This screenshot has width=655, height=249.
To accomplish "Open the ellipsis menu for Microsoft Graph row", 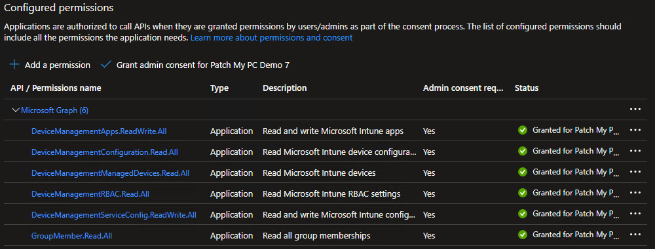I will 635,109.
